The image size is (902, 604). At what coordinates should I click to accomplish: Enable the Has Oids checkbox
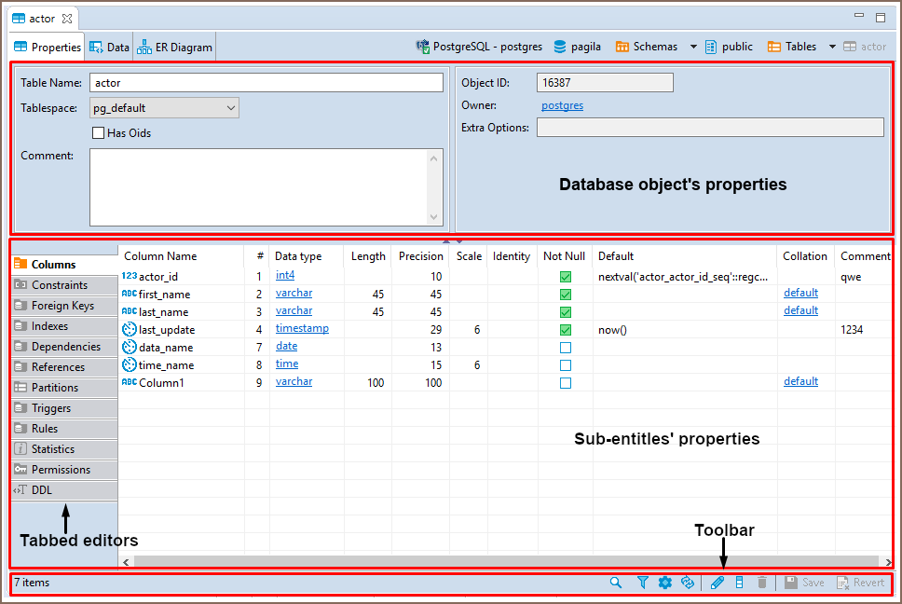click(98, 133)
